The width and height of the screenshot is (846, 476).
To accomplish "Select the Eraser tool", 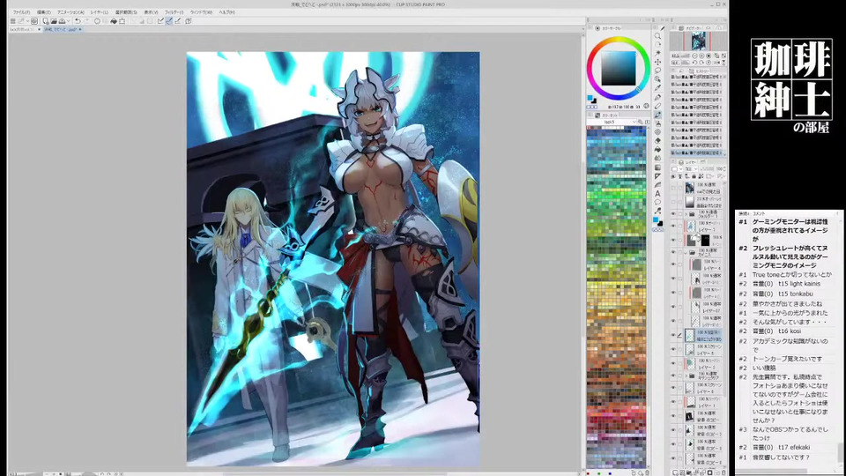I will pos(657,140).
